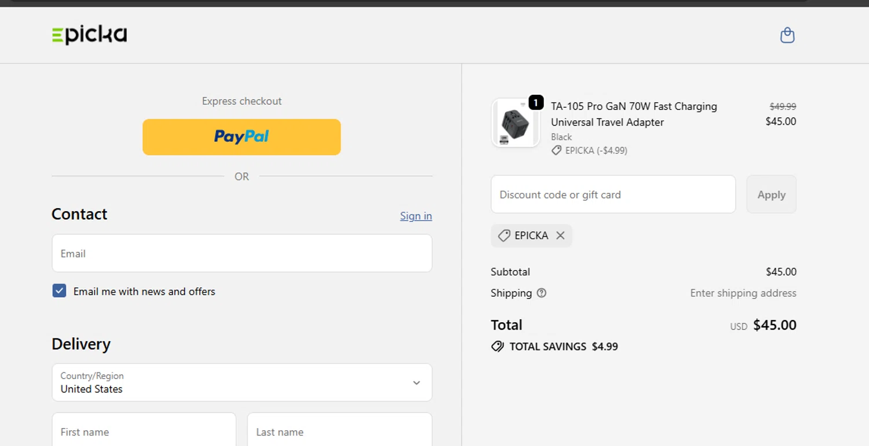Open the shopping bag cart icon
The height and width of the screenshot is (446, 869).
pos(787,35)
